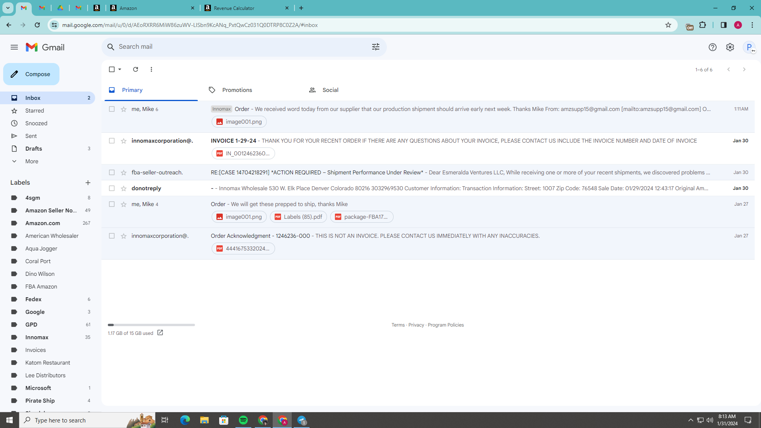761x428 pixels.
Task: Bookmark this page with the star icon
Action: [x=668, y=25]
